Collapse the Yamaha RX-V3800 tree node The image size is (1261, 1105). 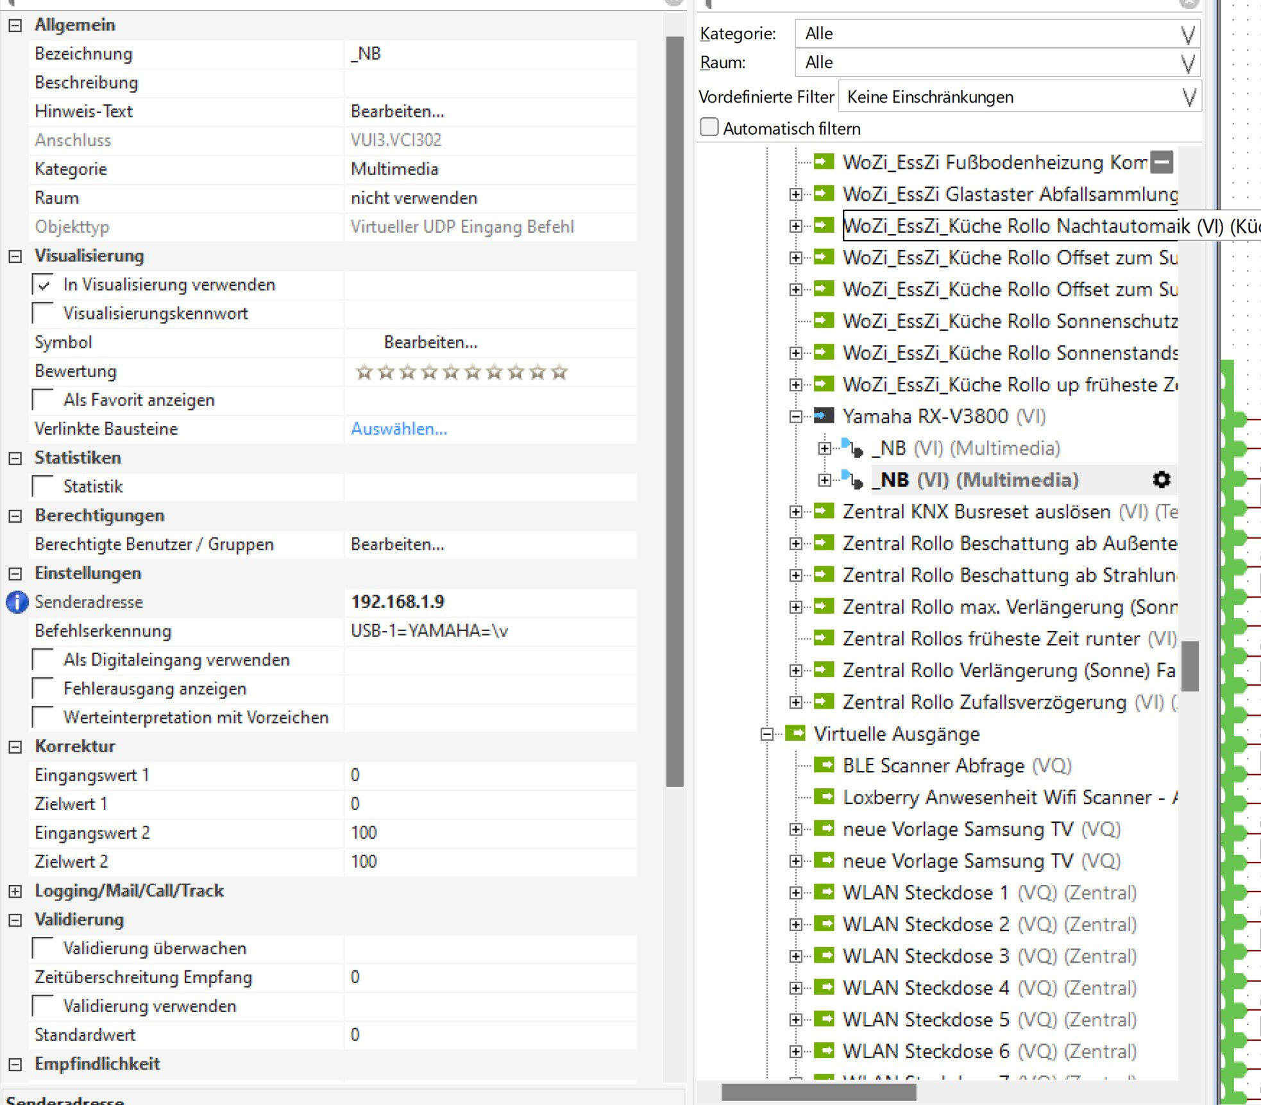point(796,416)
